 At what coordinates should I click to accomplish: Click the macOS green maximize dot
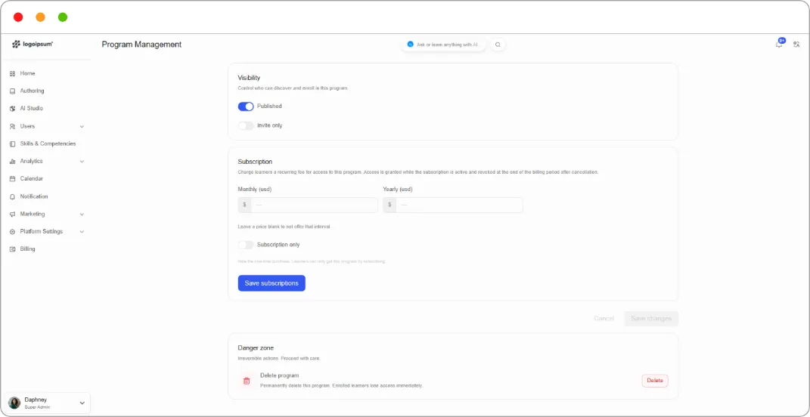coord(63,17)
